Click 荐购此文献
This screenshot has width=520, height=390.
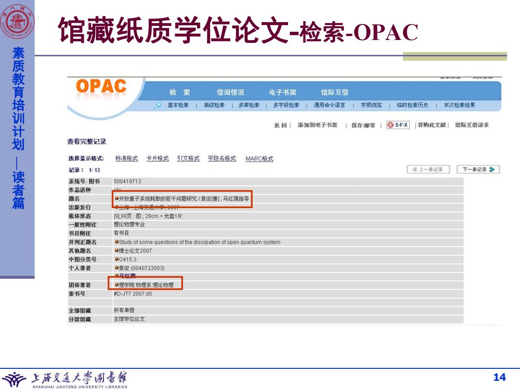432,125
